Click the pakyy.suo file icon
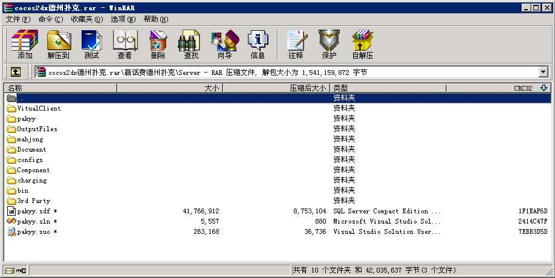The height and width of the screenshot is (278, 555). (x=11, y=231)
